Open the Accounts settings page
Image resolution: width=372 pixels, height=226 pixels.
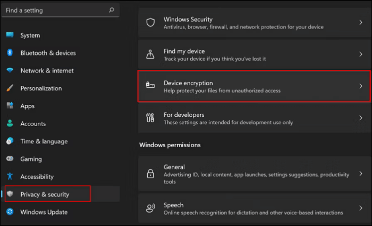pos(33,124)
